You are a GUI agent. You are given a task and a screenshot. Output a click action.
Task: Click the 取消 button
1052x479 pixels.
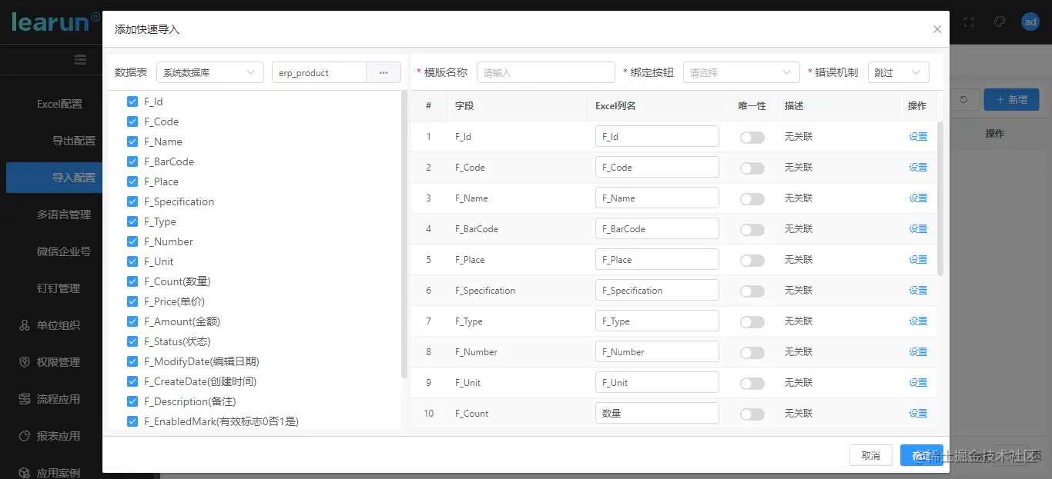pos(871,455)
